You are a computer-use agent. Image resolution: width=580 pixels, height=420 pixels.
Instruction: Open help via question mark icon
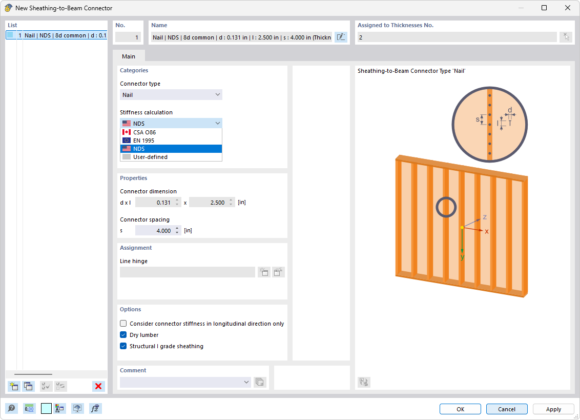coord(11,408)
